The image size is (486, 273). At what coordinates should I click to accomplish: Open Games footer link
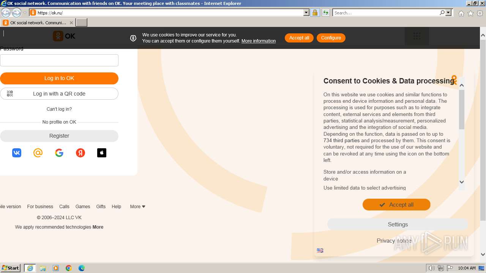pyautogui.click(x=83, y=207)
